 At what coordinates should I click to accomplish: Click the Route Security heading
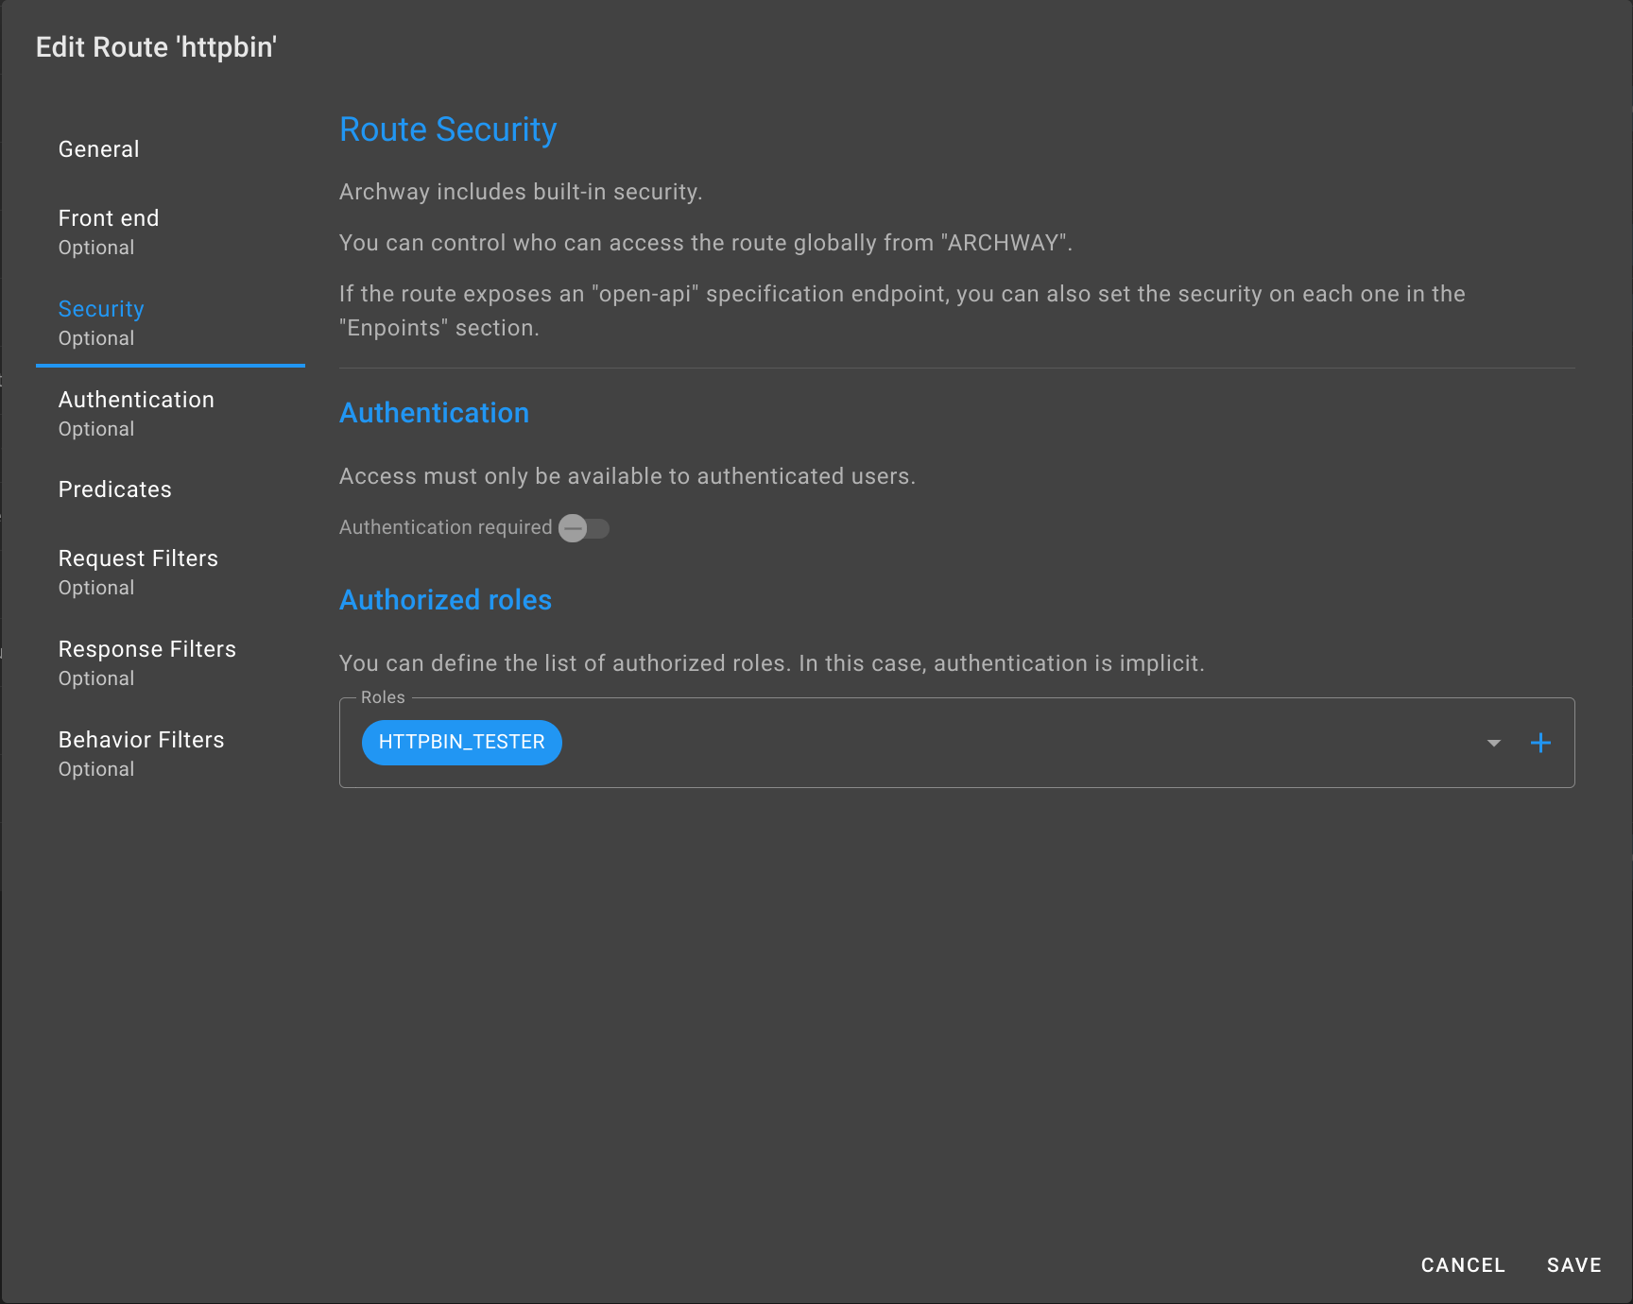(448, 129)
